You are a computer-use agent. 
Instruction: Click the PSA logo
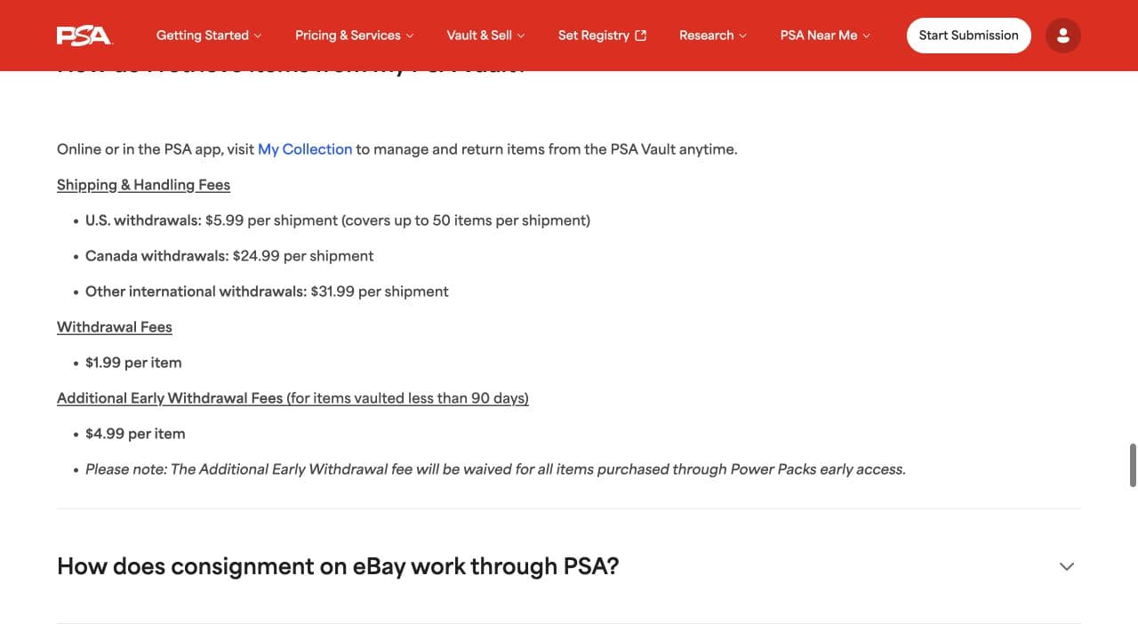[84, 36]
